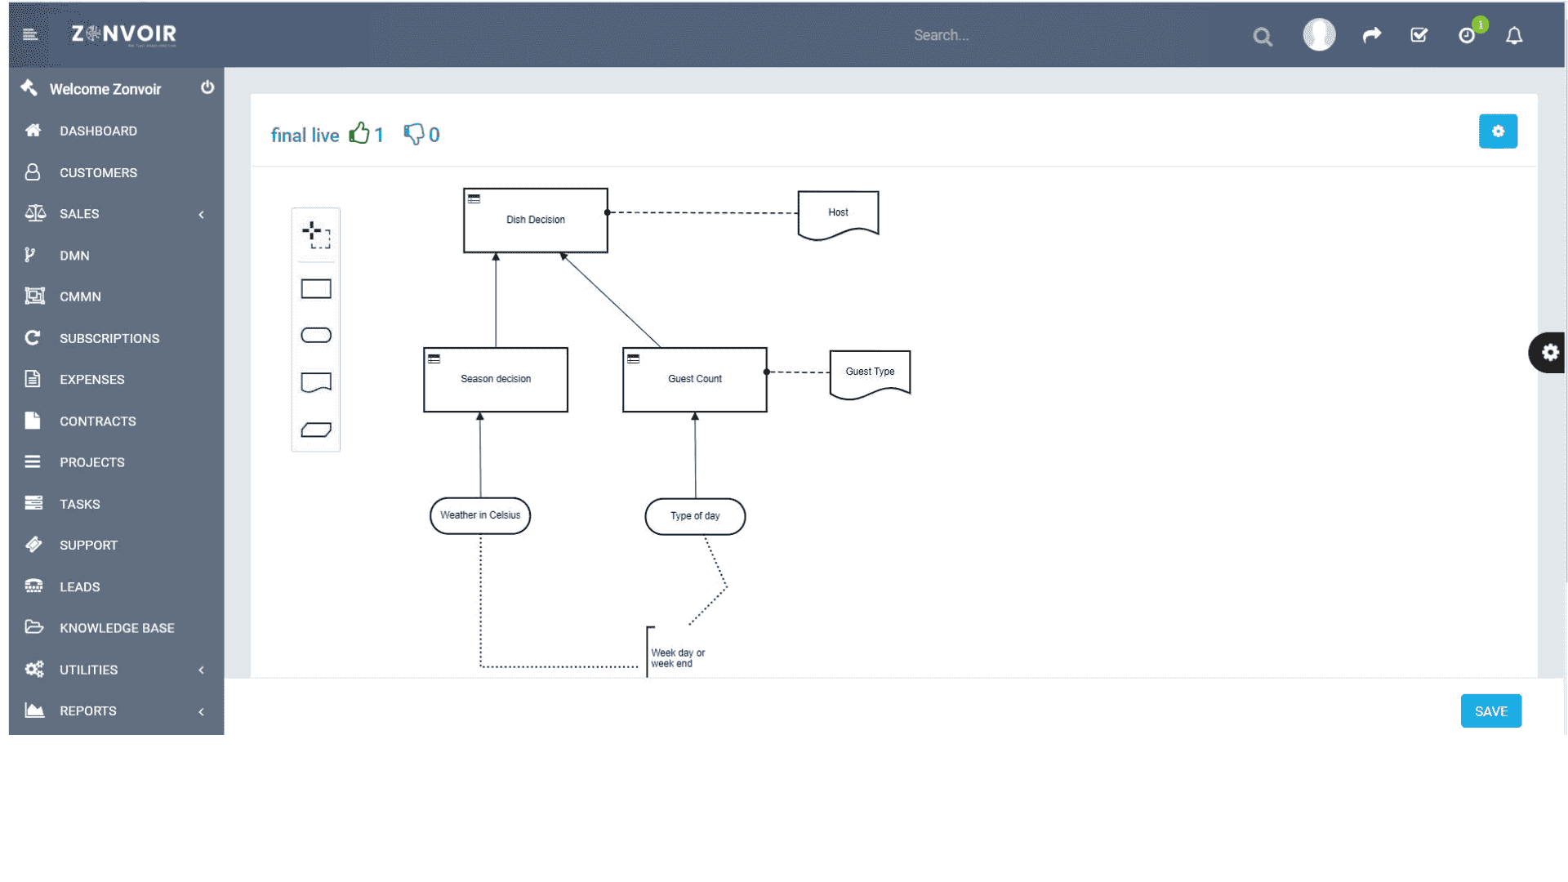Click decision table icon in Guest Count

point(633,359)
